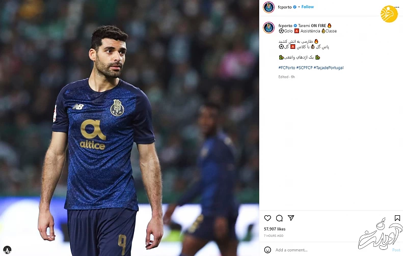This screenshot has width=403, height=256.
Task: Save post with the bookmark icon
Action: (397, 218)
